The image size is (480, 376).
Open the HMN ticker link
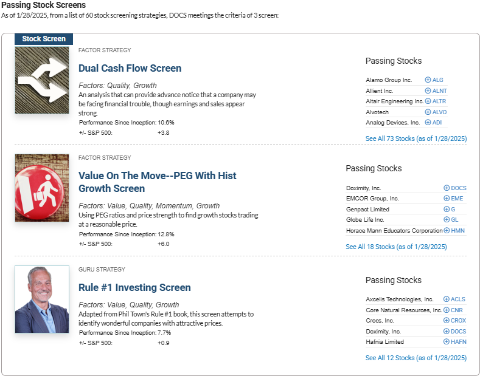458,231
